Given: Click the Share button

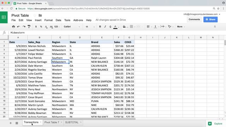Looking at the screenshot, I should (210, 19).
